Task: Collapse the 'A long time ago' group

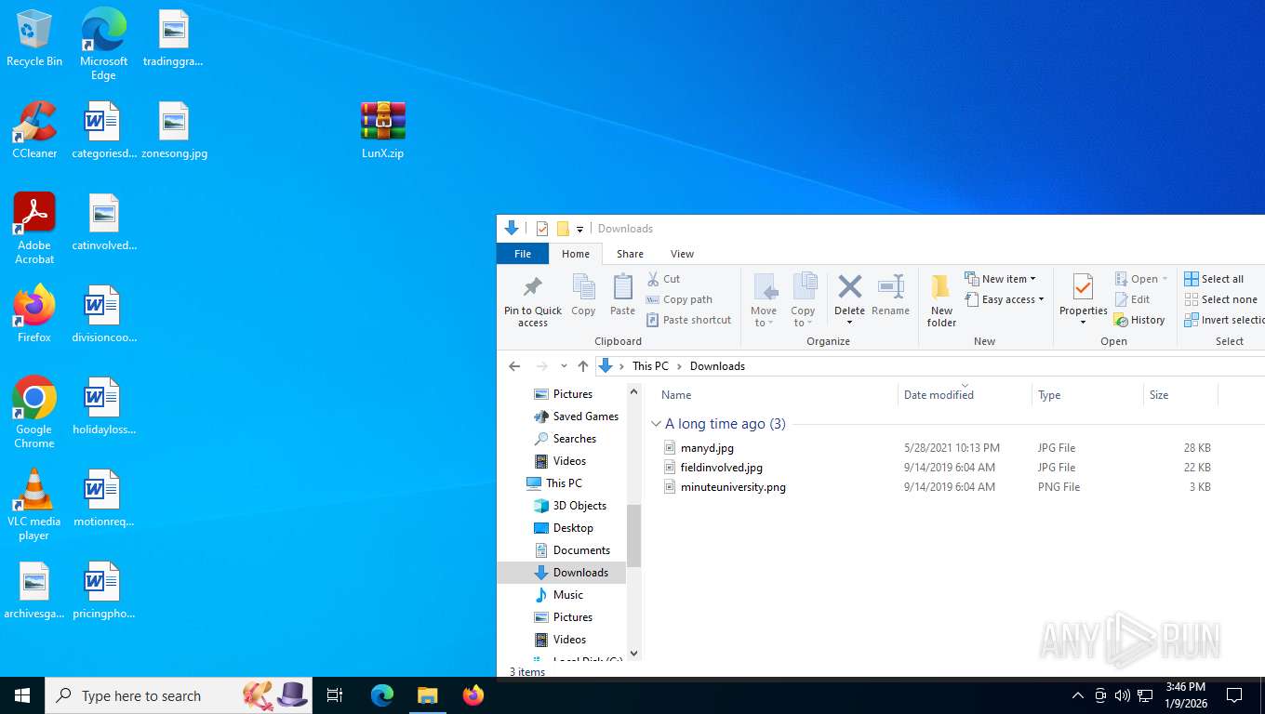Action: 657,424
